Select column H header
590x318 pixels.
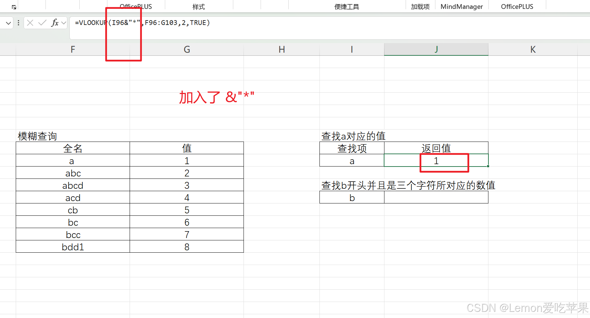point(281,50)
